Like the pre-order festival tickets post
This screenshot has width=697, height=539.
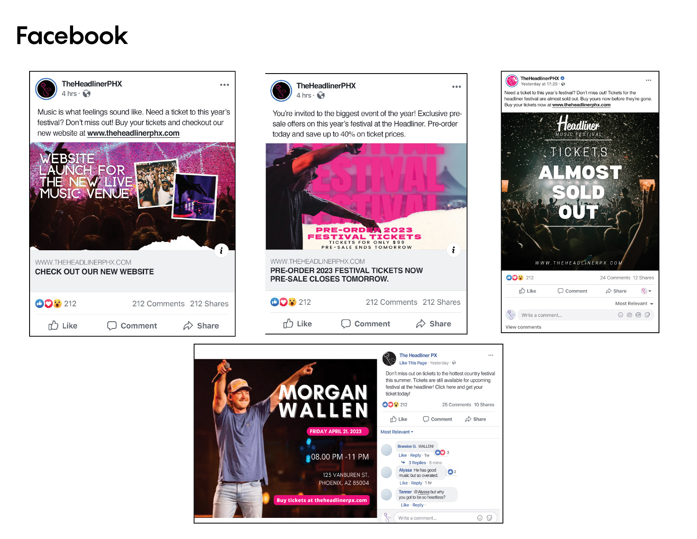click(297, 324)
